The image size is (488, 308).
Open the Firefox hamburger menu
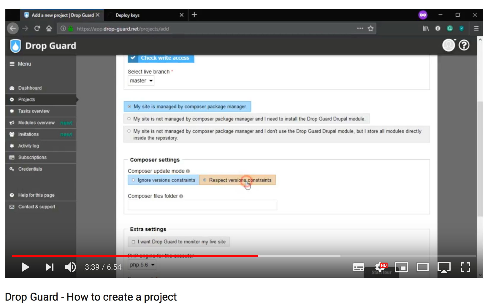476,28
